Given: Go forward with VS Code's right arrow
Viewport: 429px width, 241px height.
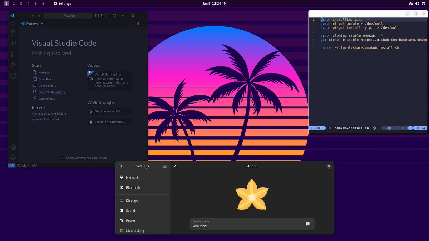Looking at the screenshot, I should coord(39,16).
